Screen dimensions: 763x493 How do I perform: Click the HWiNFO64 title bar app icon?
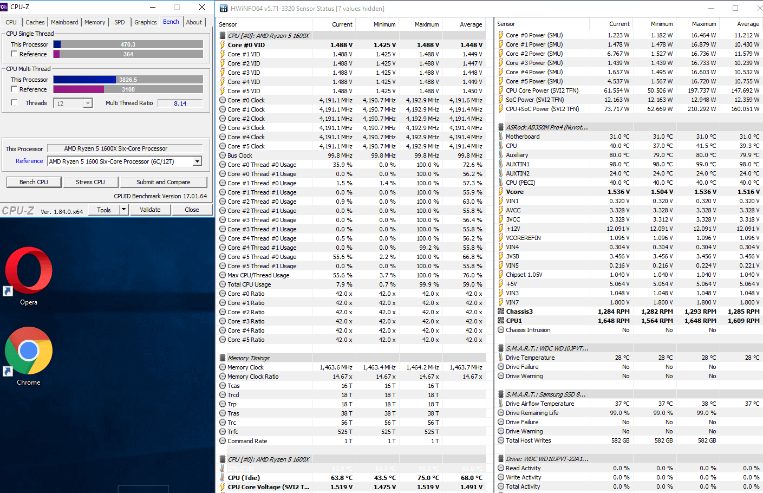[x=224, y=8]
